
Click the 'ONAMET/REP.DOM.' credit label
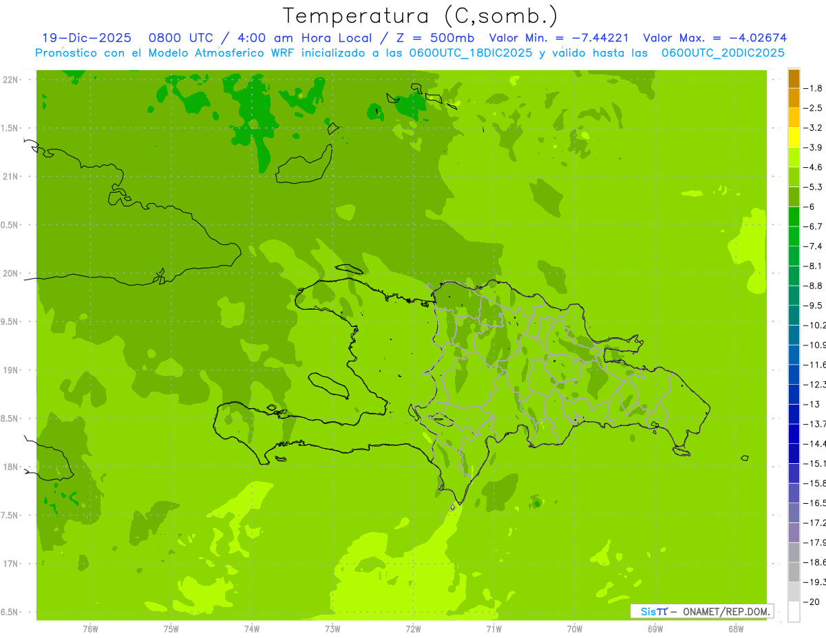(727, 611)
